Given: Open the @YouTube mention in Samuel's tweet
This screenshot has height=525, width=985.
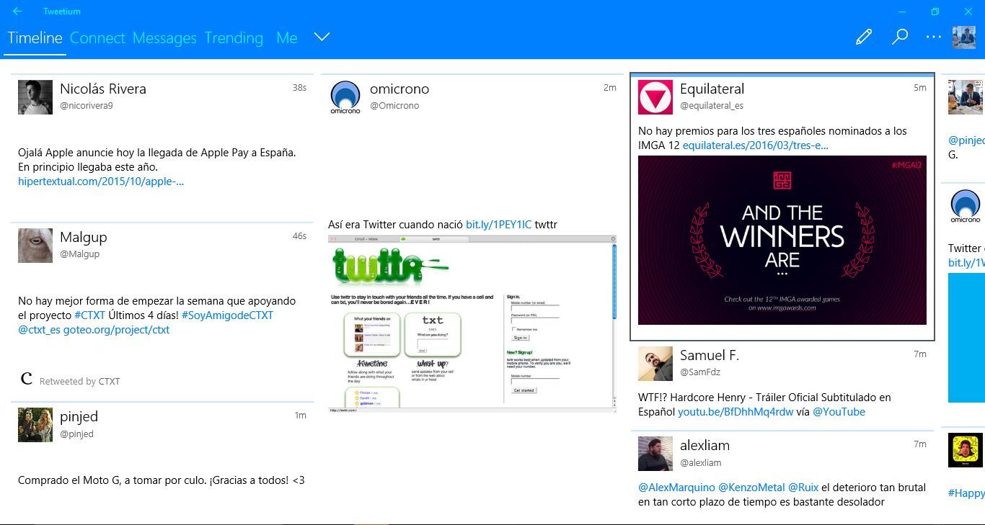Looking at the screenshot, I should pos(839,411).
